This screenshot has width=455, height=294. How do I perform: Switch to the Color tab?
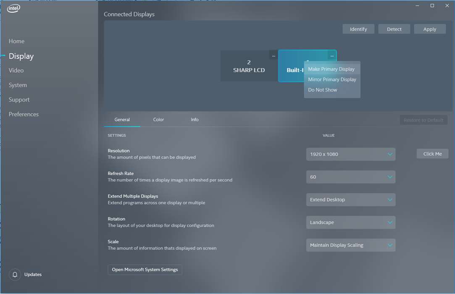[x=158, y=119]
